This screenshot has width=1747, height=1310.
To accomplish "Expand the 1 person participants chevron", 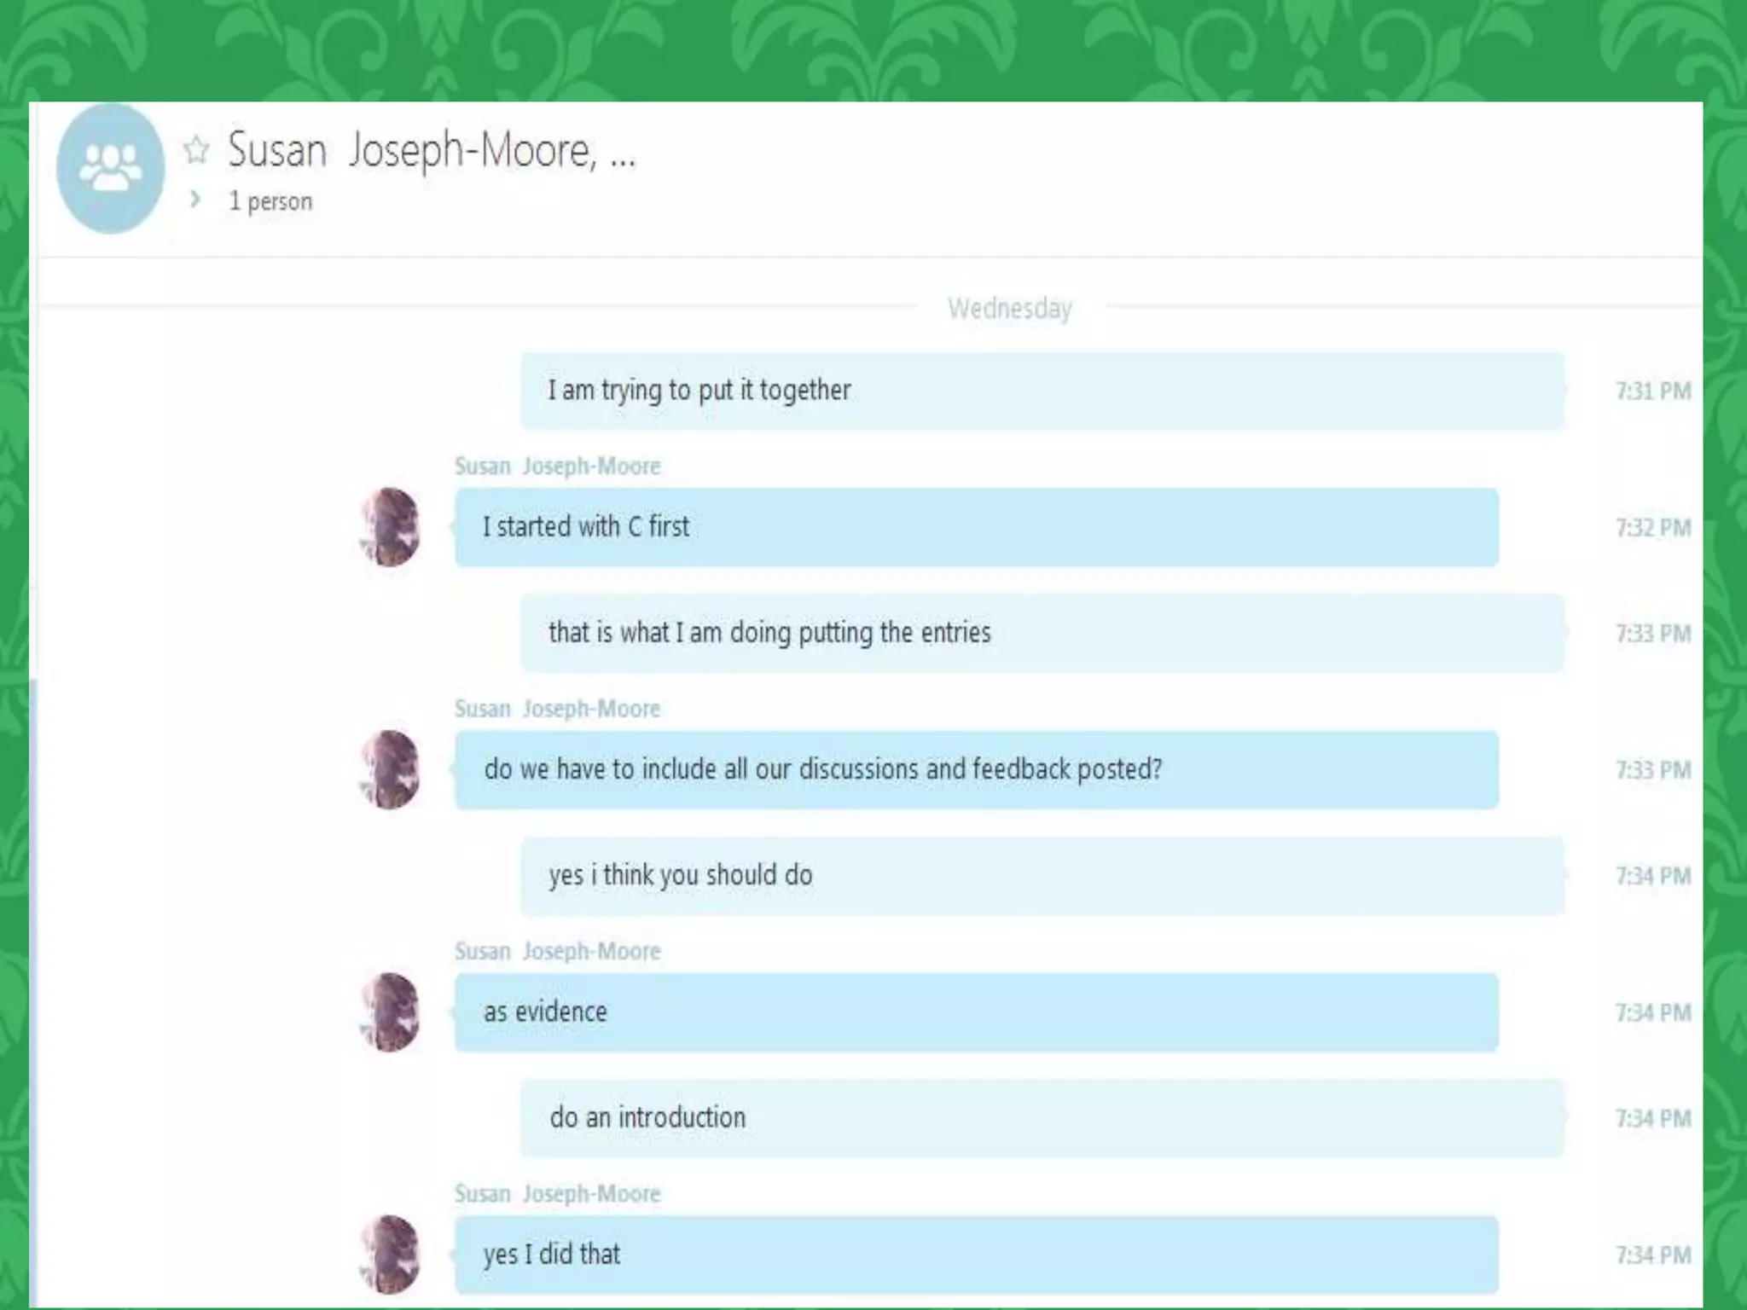I will point(195,200).
